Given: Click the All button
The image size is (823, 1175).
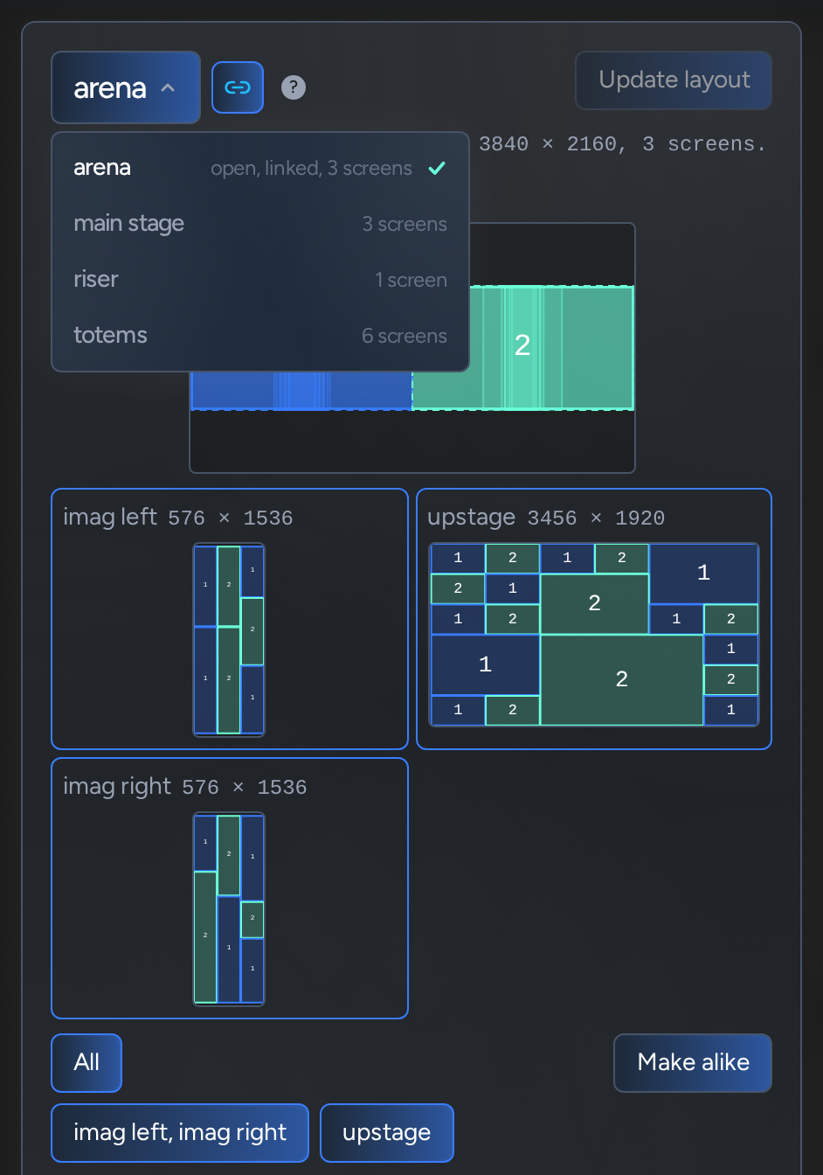Looking at the screenshot, I should tap(86, 1063).
